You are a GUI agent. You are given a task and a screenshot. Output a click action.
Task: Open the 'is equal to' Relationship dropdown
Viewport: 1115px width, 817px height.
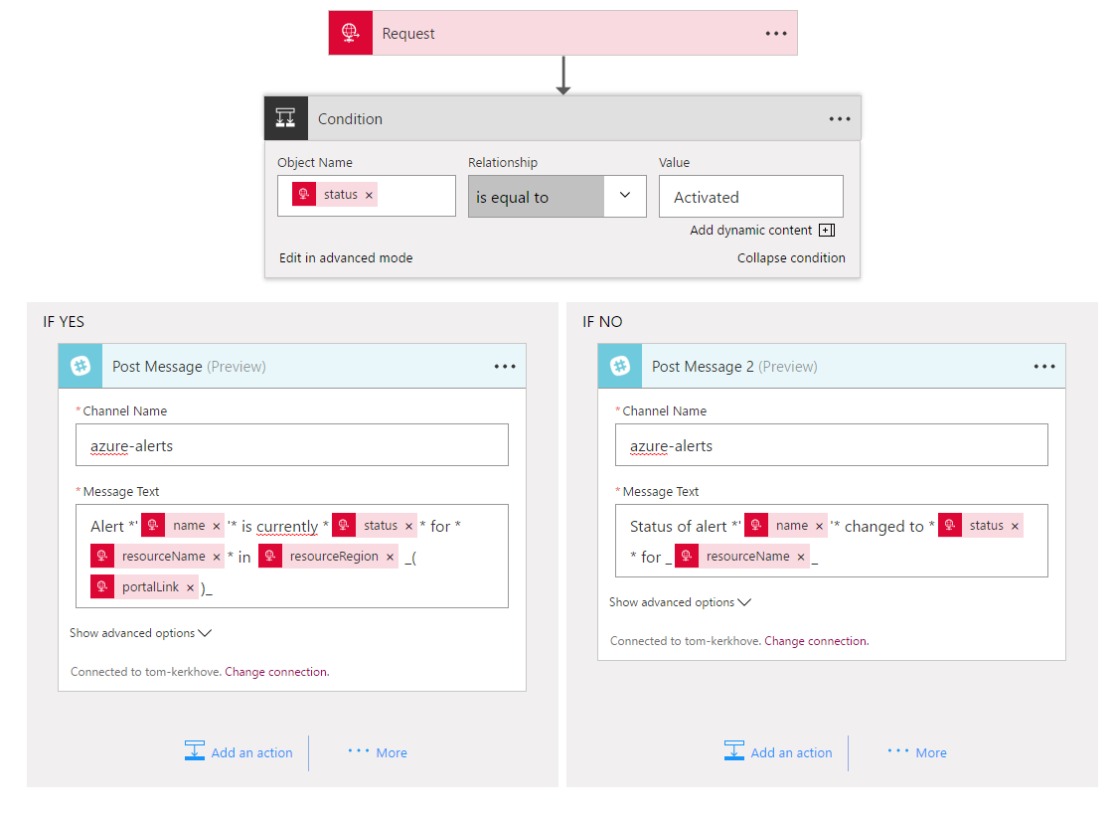[625, 196]
